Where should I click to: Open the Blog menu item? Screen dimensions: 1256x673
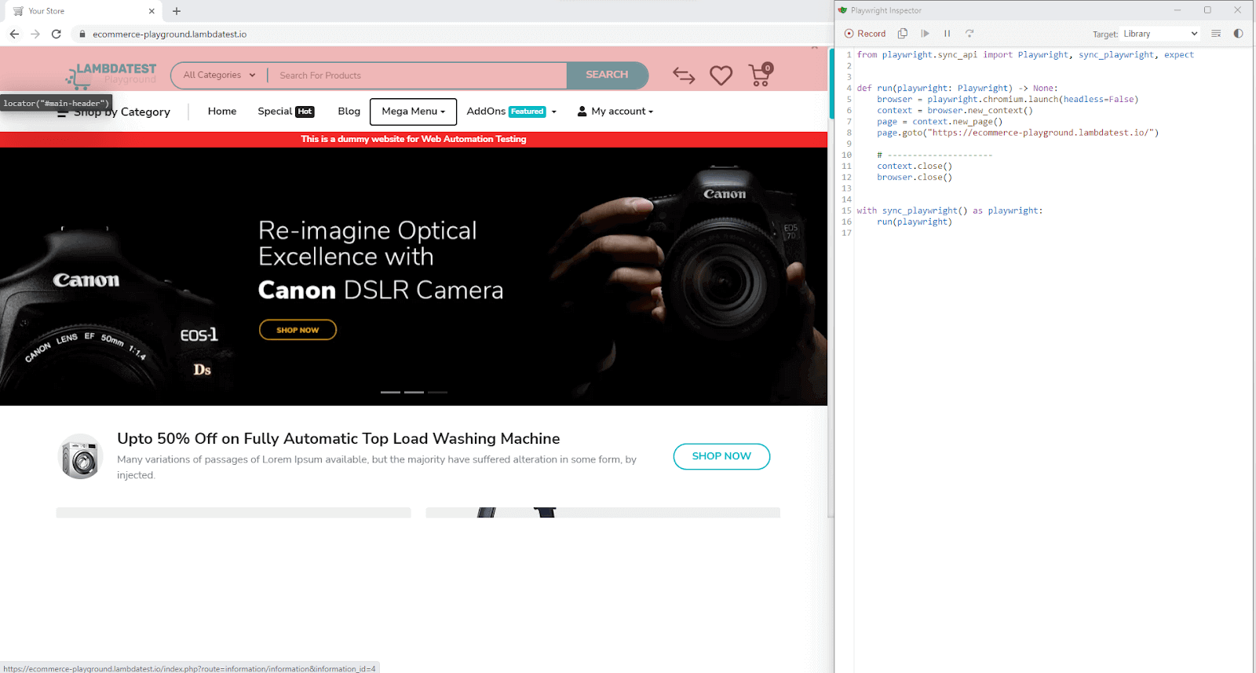(x=349, y=112)
